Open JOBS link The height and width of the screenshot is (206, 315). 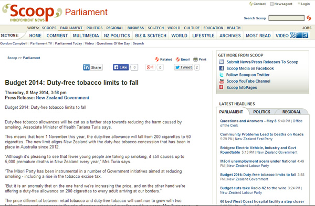click(307, 28)
